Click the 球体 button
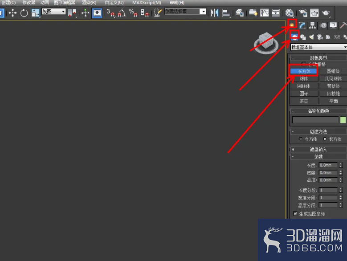Image resolution: width=347 pixels, height=261 pixels. (304, 78)
